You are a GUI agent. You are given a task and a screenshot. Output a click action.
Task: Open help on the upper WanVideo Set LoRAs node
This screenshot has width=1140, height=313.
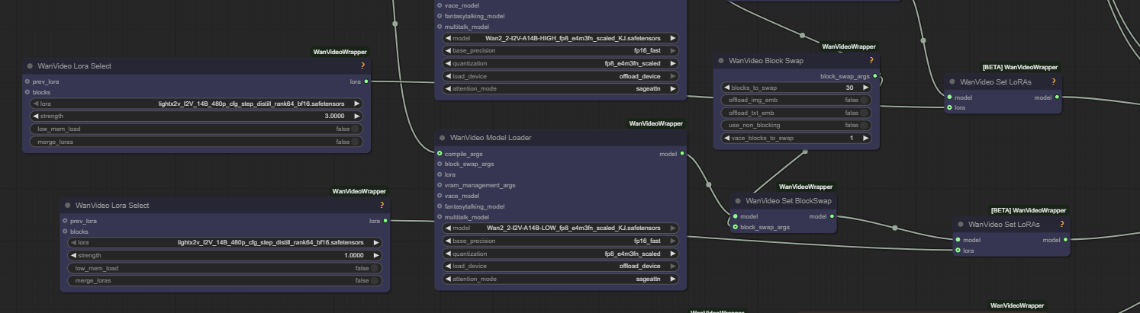click(x=1053, y=81)
